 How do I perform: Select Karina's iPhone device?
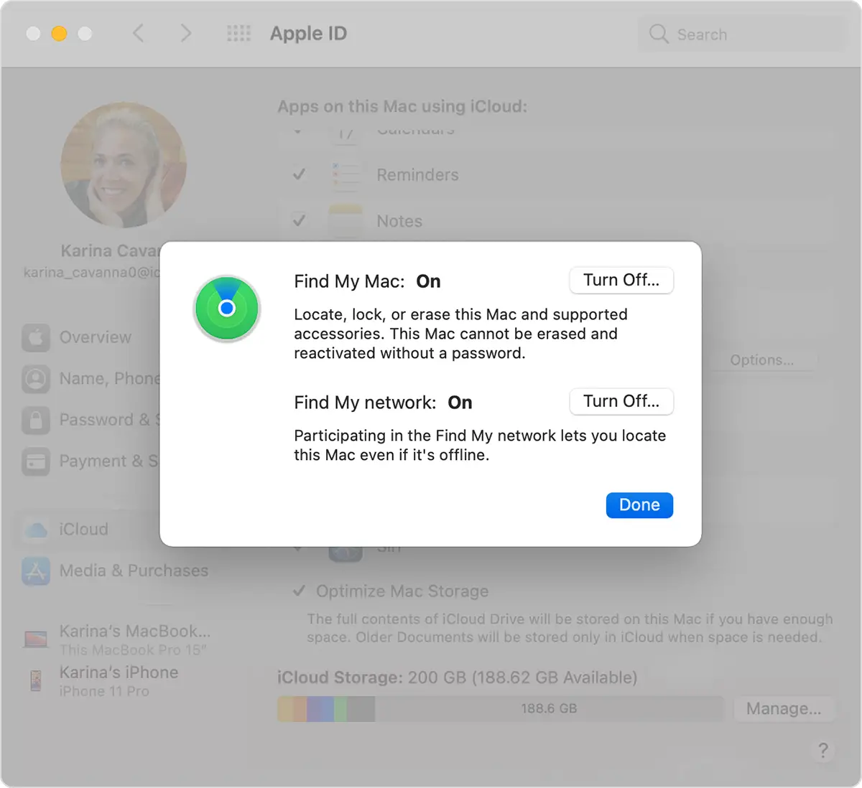pyautogui.click(x=101, y=681)
